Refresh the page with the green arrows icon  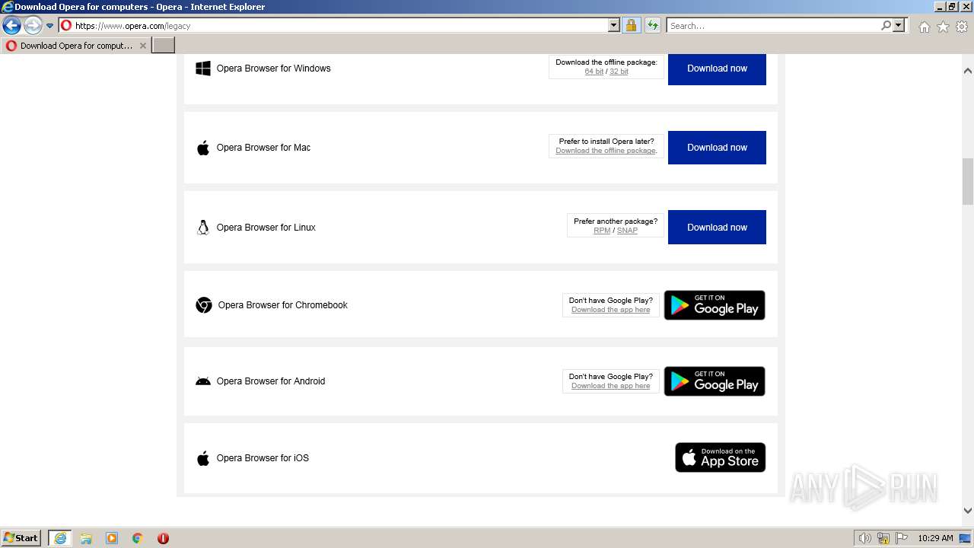pyautogui.click(x=652, y=26)
